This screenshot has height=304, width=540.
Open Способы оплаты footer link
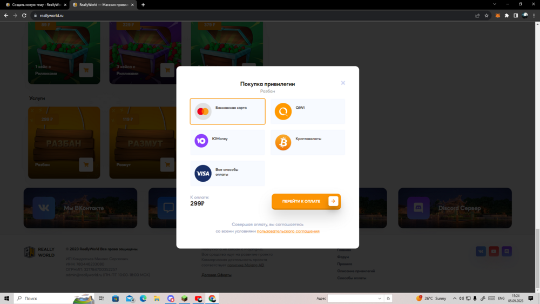click(352, 278)
